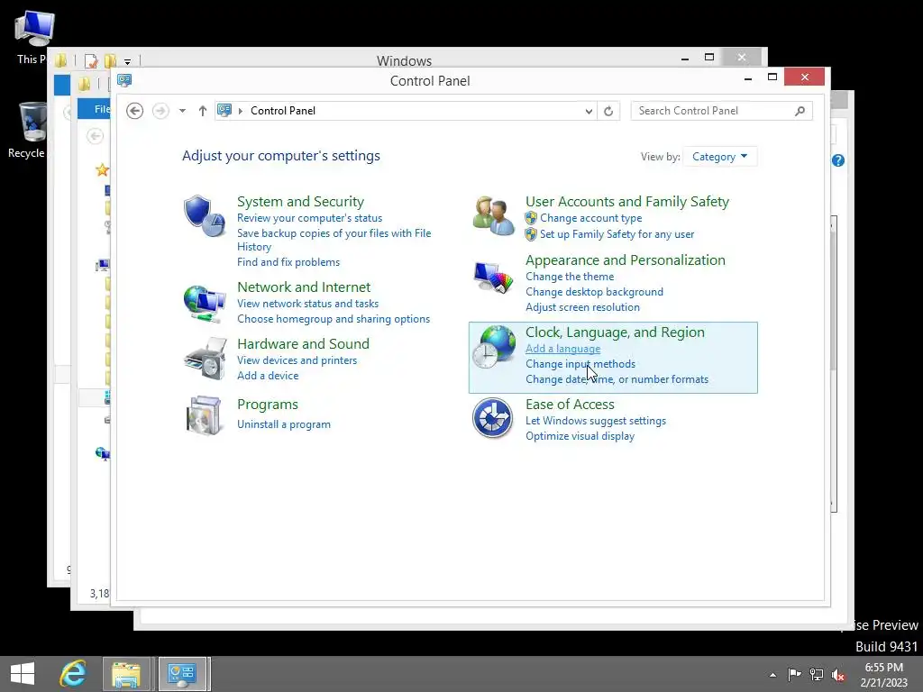Open the recent locations dropdown arrow
Screen dimensions: 923x692
[x=182, y=111]
